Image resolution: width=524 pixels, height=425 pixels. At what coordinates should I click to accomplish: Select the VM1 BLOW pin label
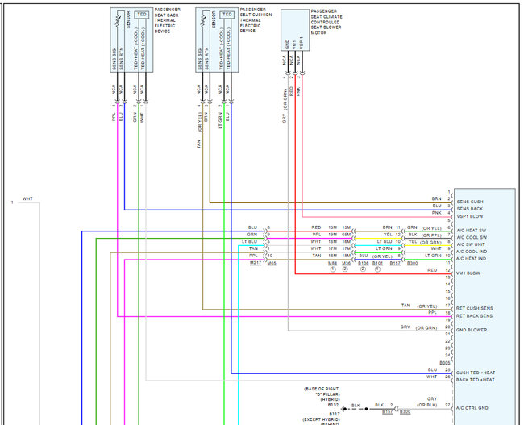click(x=468, y=273)
